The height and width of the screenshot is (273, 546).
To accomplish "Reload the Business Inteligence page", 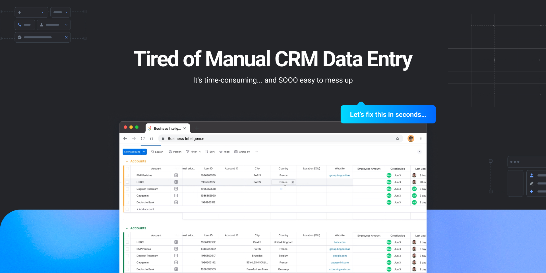I will tap(143, 138).
